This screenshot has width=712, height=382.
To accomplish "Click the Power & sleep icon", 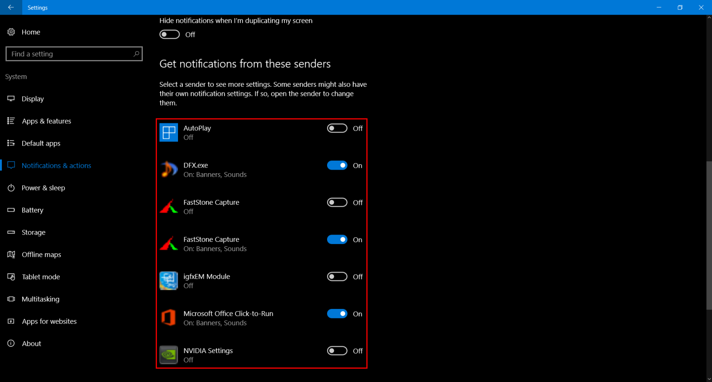I will point(11,188).
